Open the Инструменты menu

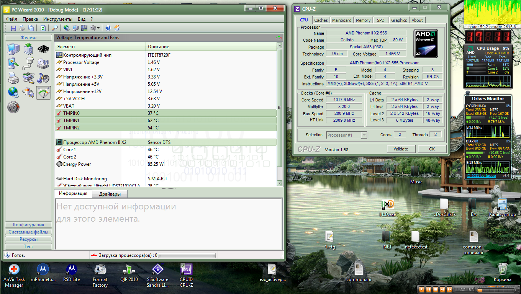click(x=58, y=19)
